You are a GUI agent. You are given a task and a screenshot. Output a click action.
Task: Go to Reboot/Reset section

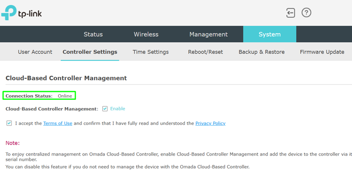(x=205, y=52)
